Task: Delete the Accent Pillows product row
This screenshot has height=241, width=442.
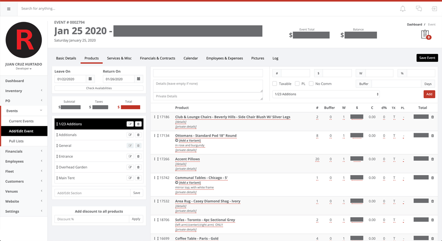Action: point(432,159)
